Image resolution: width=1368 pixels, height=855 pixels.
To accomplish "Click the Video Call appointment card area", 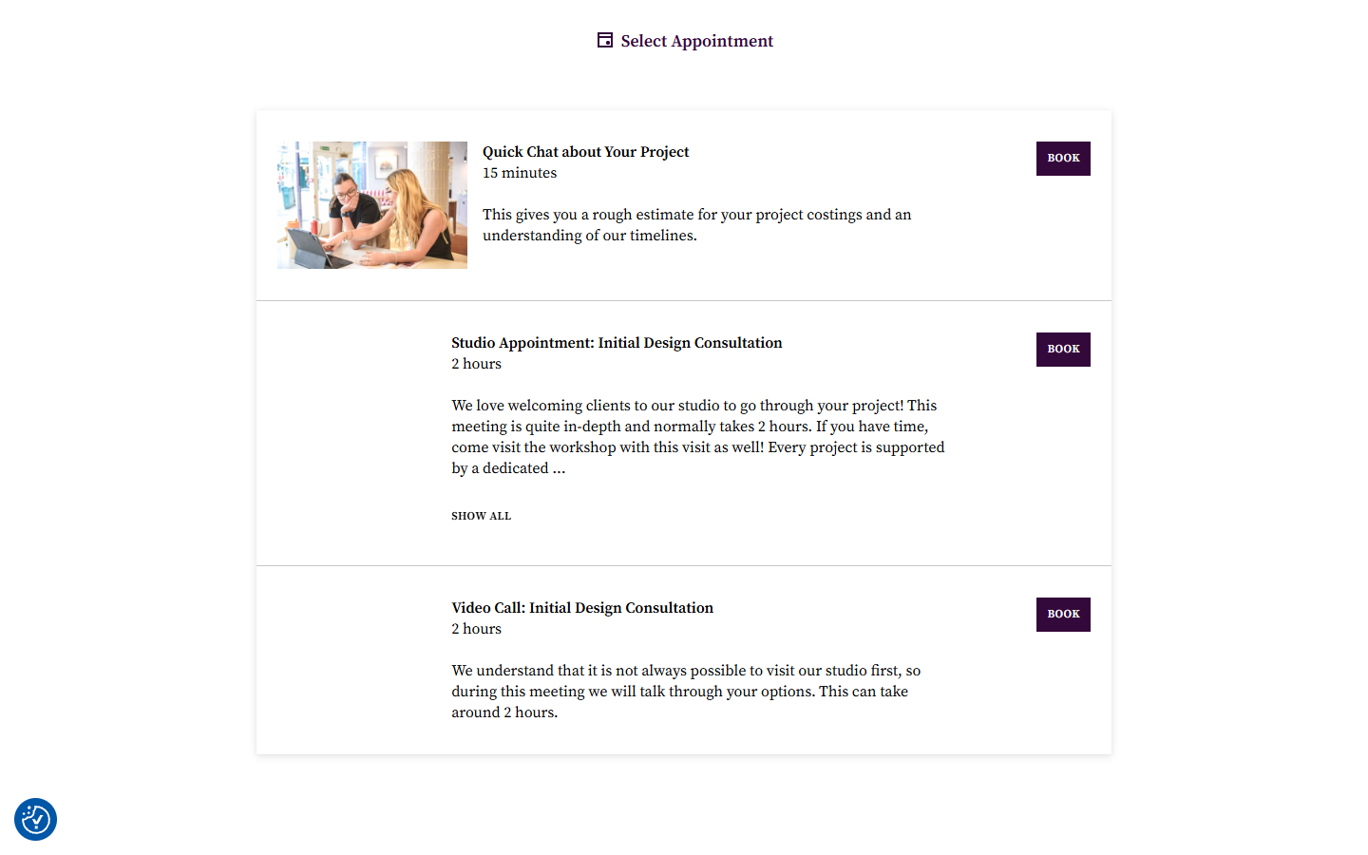I will click(x=684, y=660).
